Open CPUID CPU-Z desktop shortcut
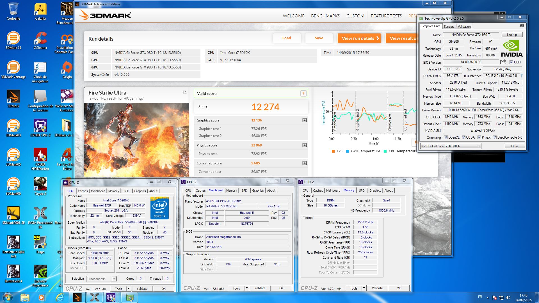Viewport: 539px width, 303px height. (x=40, y=128)
